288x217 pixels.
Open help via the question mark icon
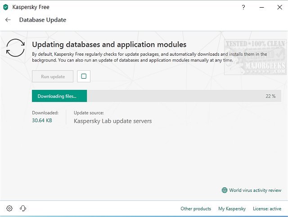[243, 7]
